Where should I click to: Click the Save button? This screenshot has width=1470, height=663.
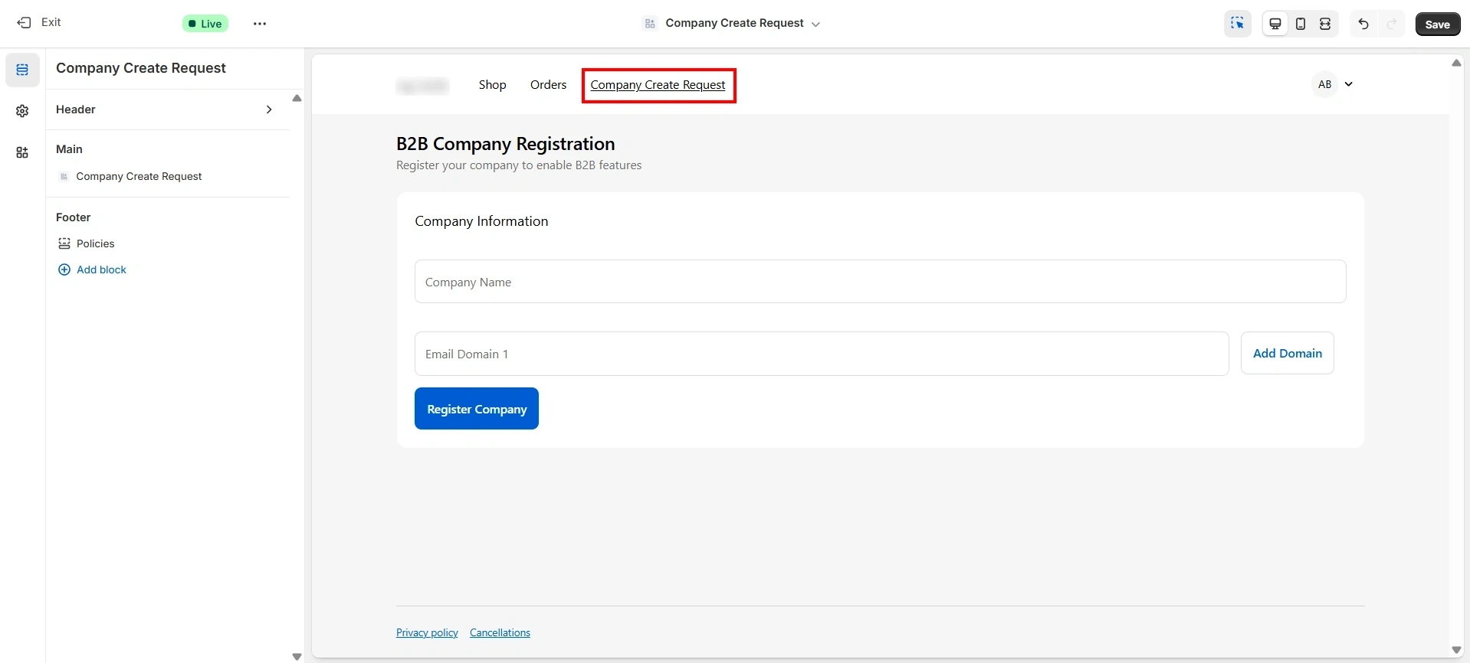click(x=1437, y=24)
